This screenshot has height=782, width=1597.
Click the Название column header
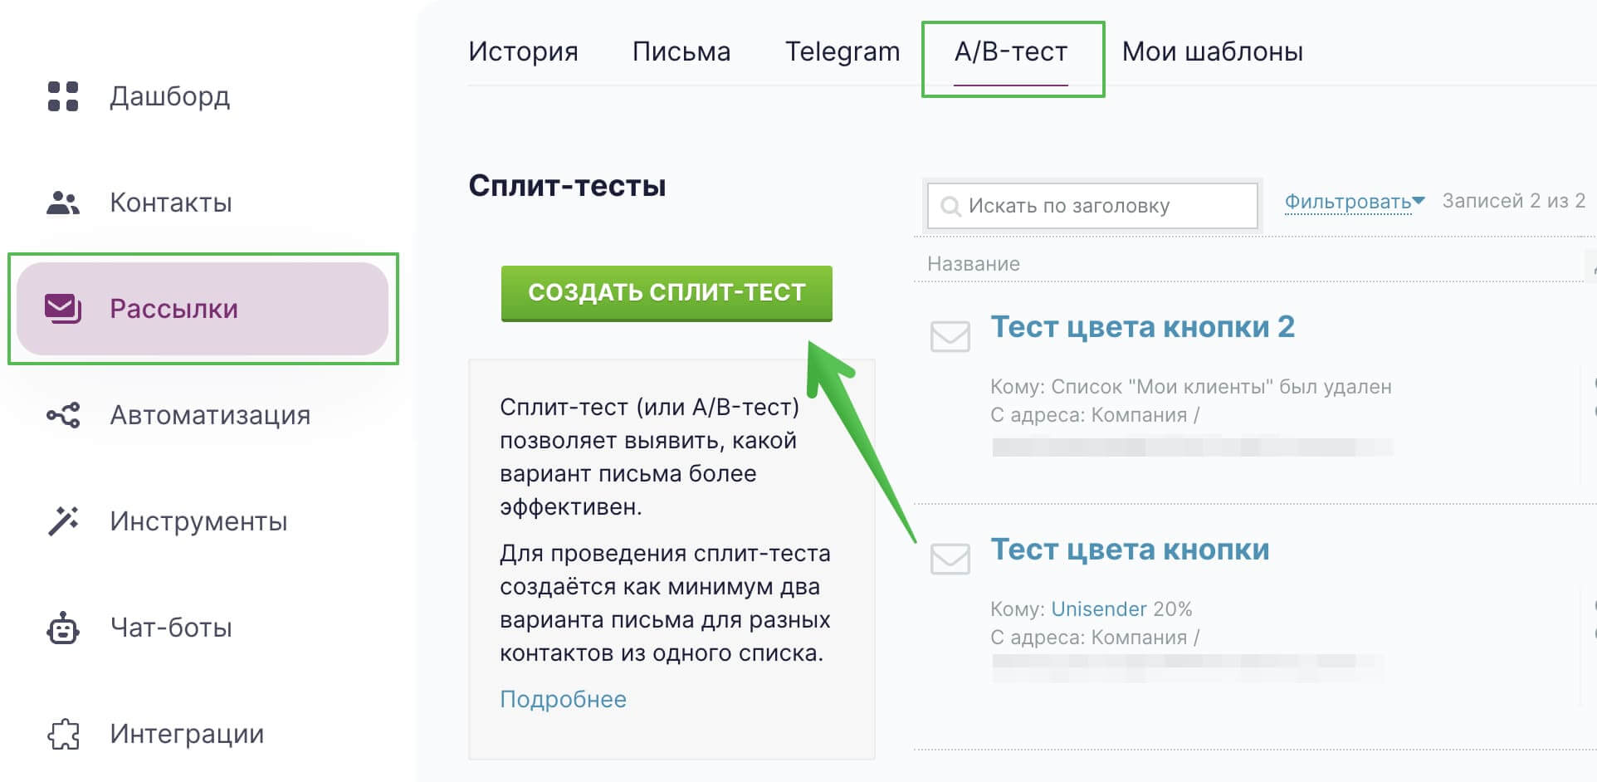tap(974, 264)
